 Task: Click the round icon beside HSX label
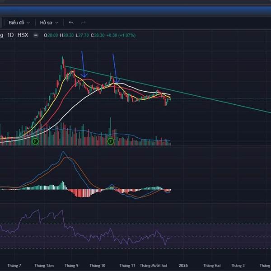point(36,35)
